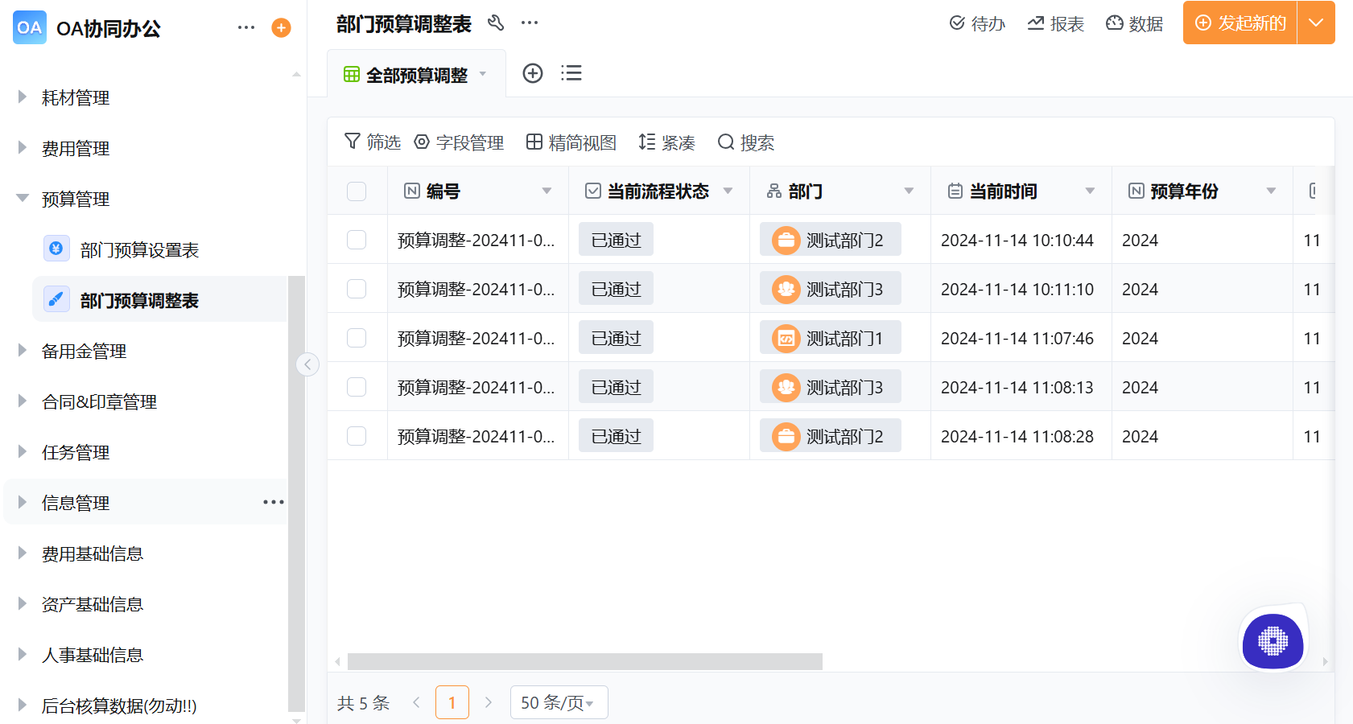Click the 发起新的 button
The image size is (1353, 724).
1240,23
